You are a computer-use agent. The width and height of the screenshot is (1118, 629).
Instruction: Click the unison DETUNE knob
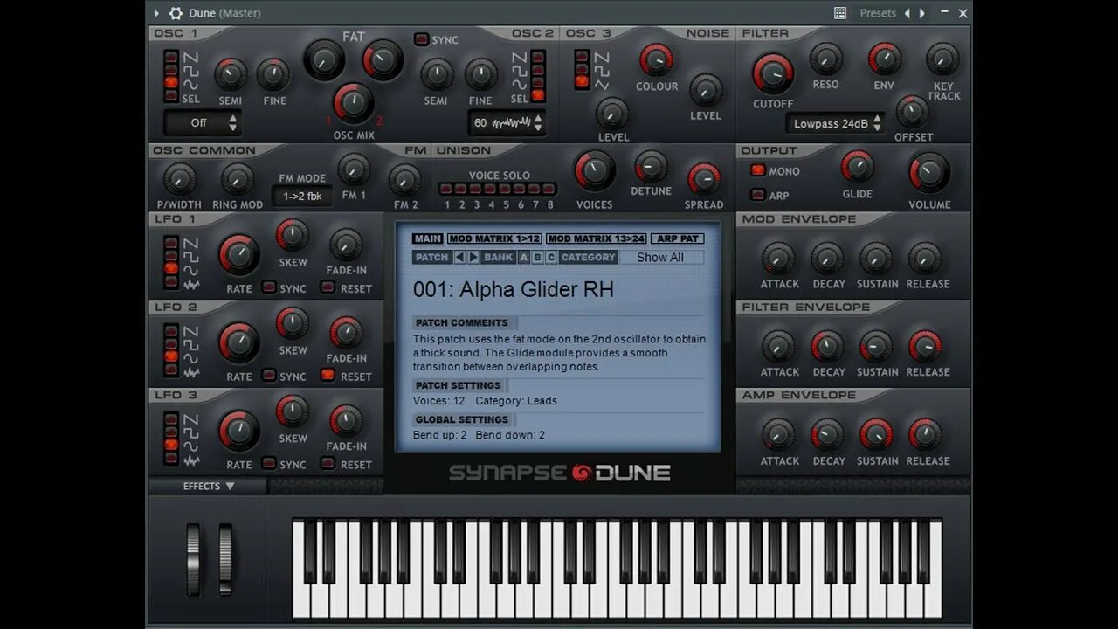pyautogui.click(x=651, y=166)
